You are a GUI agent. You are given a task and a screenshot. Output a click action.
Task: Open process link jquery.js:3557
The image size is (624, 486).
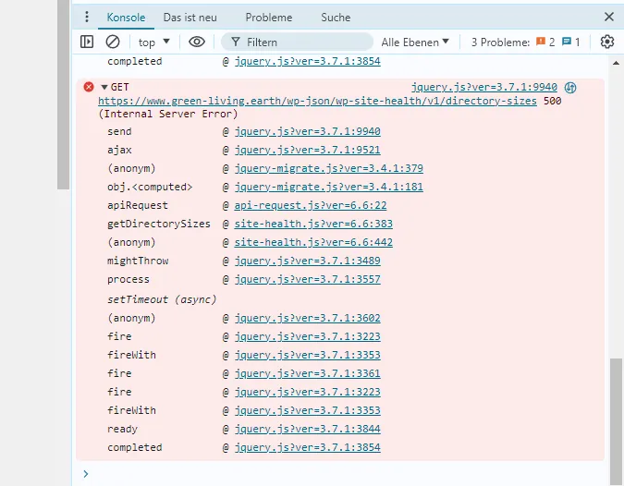click(307, 279)
